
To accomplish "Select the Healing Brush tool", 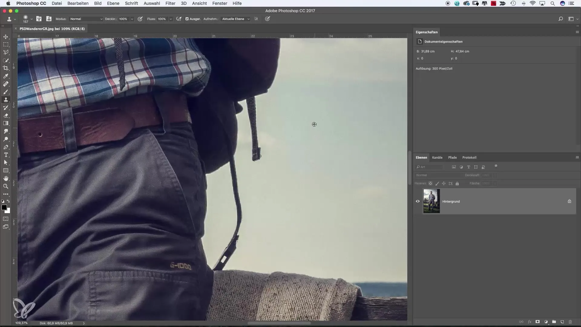I will (6, 84).
